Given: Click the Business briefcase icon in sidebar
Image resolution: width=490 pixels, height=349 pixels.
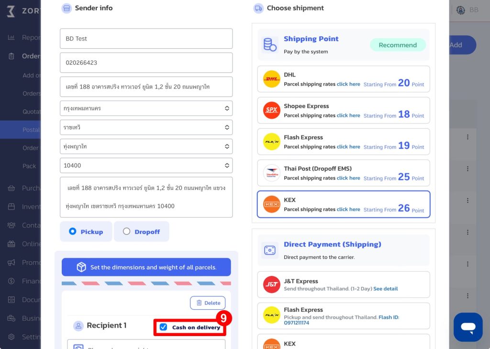Looking at the screenshot, I should pyautogui.click(x=11, y=318).
